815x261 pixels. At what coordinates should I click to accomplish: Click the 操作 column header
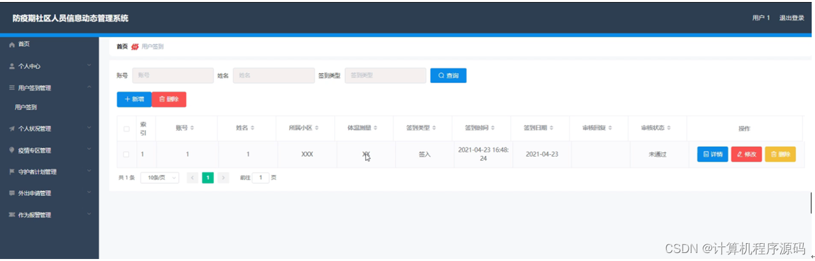tap(744, 129)
